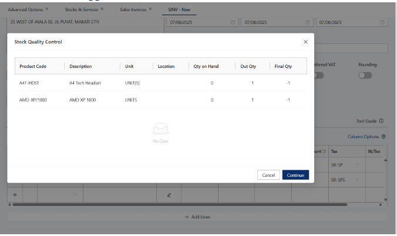Click the Column Options link

364,136
